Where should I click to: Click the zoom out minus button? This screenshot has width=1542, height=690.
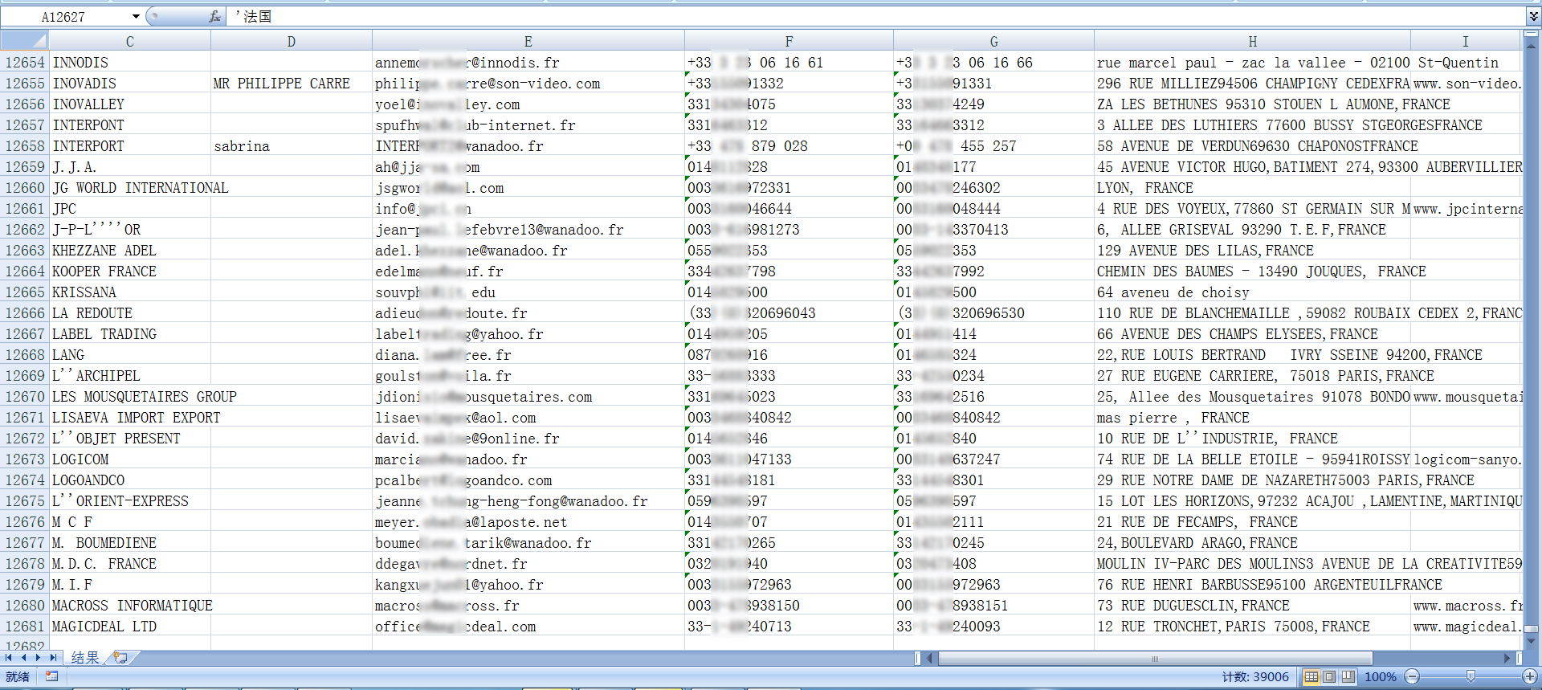[1413, 676]
